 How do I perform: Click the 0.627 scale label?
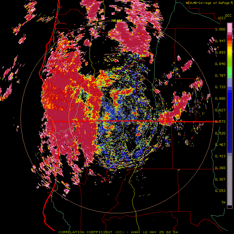pos(220,110)
